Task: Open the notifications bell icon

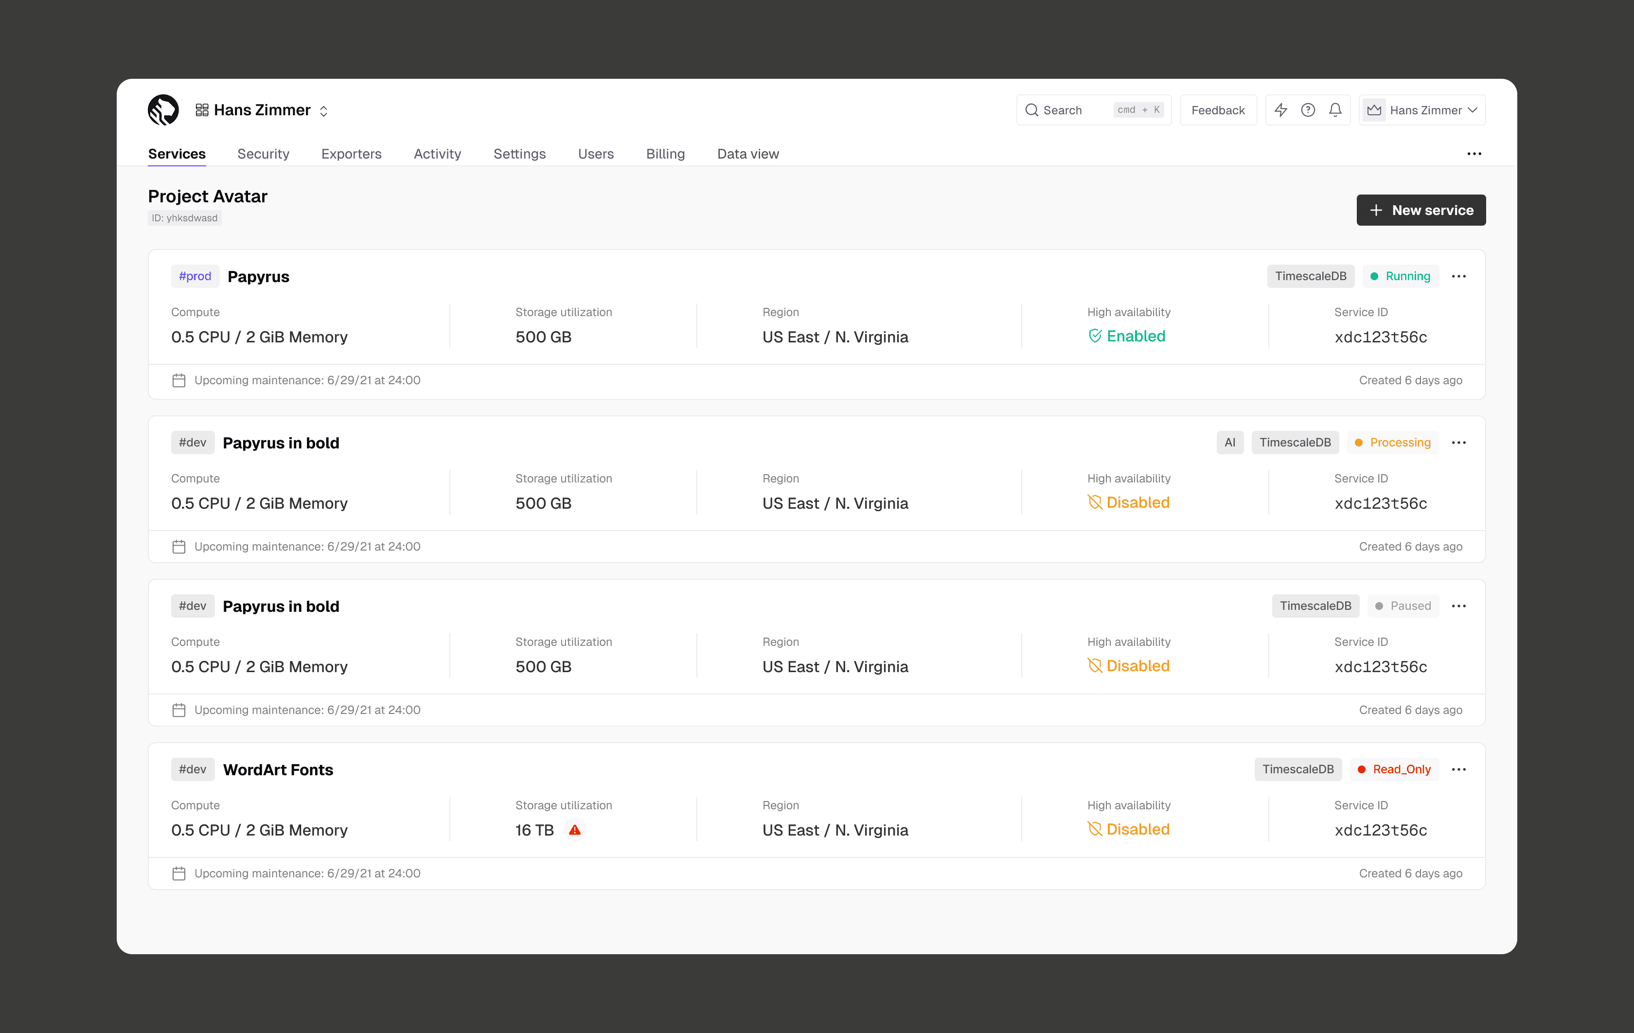Action: click(1335, 110)
